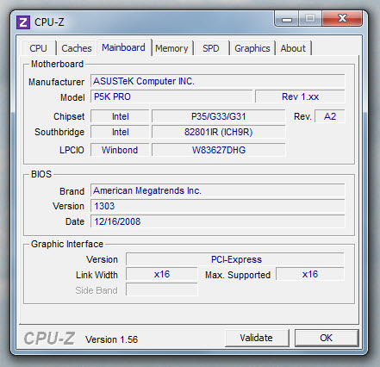Select the chipset P35/G33/G31 field

pos(219,116)
